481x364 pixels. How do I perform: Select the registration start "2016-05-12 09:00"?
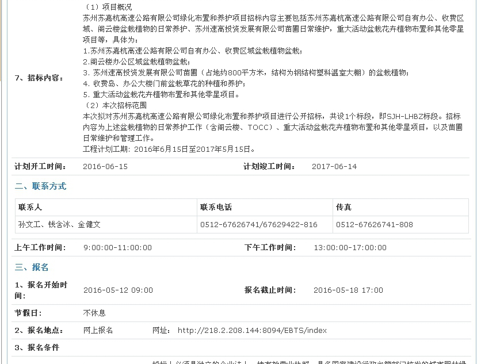tap(118, 290)
